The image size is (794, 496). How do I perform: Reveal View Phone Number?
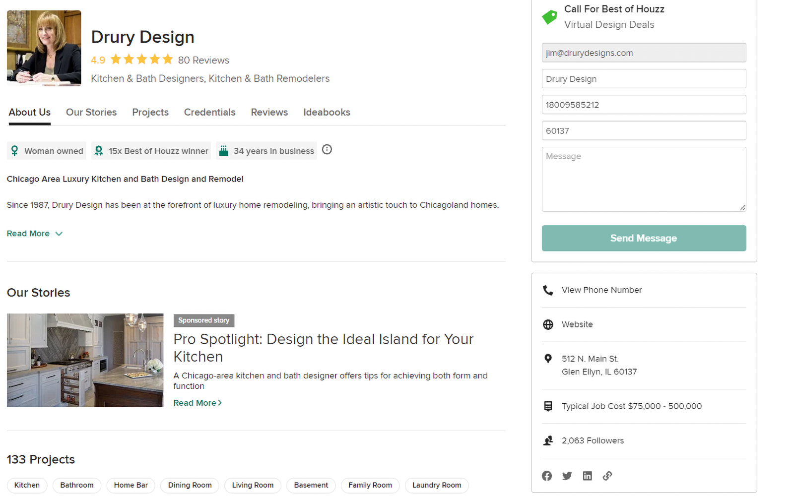pos(601,290)
